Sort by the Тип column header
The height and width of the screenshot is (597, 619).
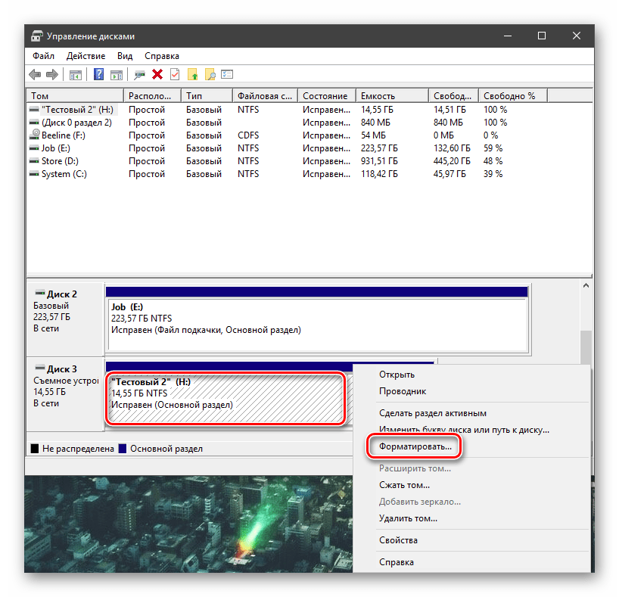click(207, 96)
